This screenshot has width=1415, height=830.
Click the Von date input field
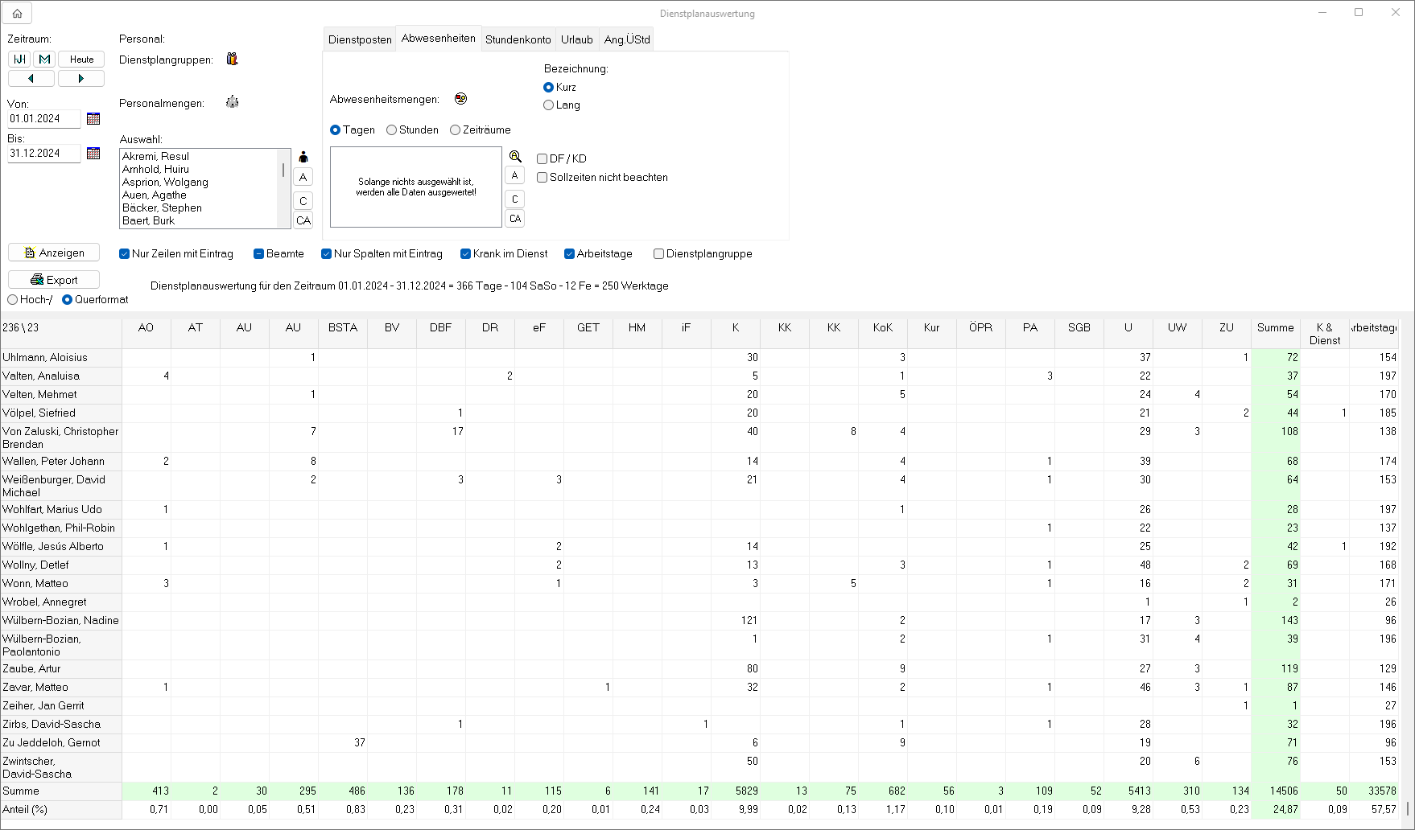pyautogui.click(x=43, y=119)
